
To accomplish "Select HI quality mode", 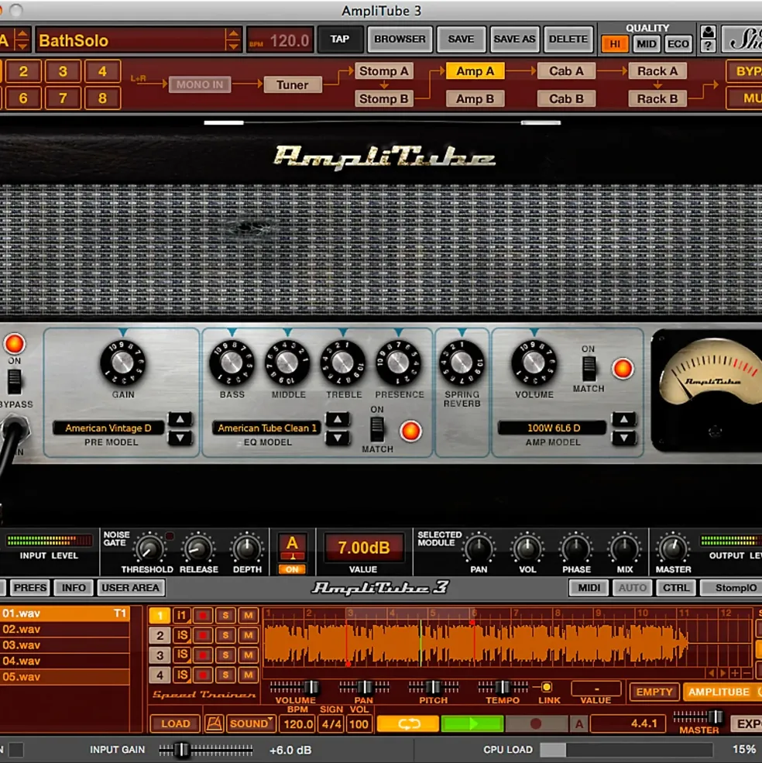I will pos(615,44).
